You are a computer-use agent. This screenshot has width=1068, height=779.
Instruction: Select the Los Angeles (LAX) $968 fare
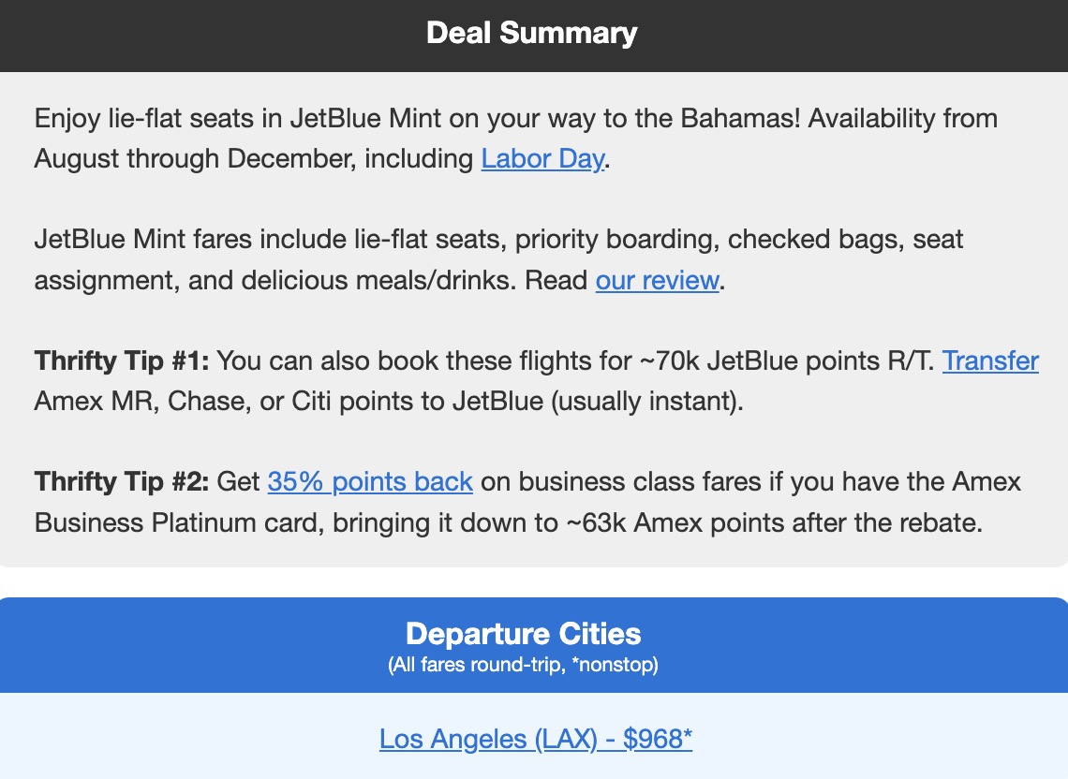tap(535, 739)
